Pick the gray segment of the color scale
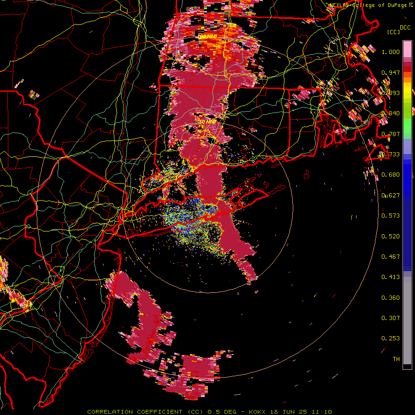 (407, 320)
